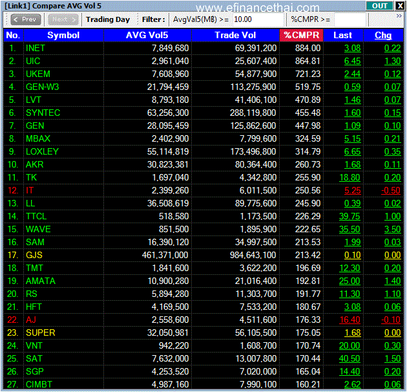This screenshot has height=392, width=407.
Task: Click SAT last price 40.50
Action: click(350, 359)
